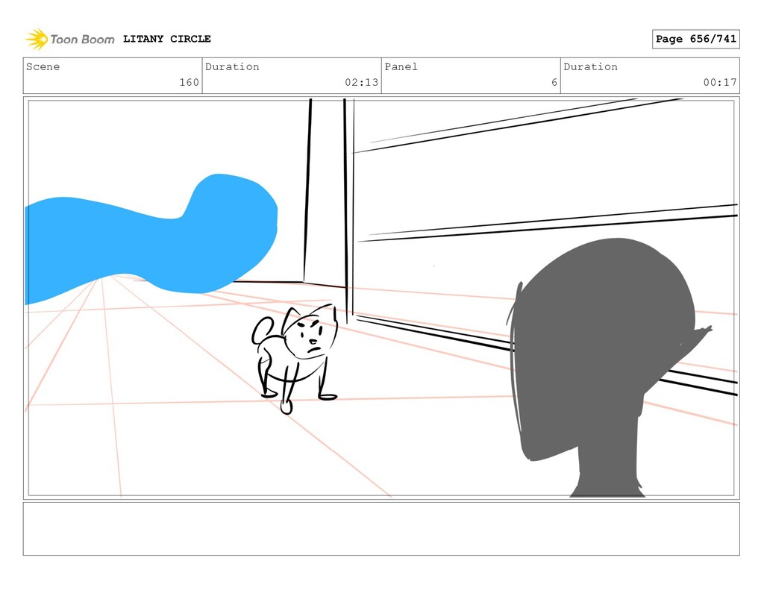Click the cat sketch in the storyboard panel
This screenshot has width=764, height=590.
pos(295,359)
